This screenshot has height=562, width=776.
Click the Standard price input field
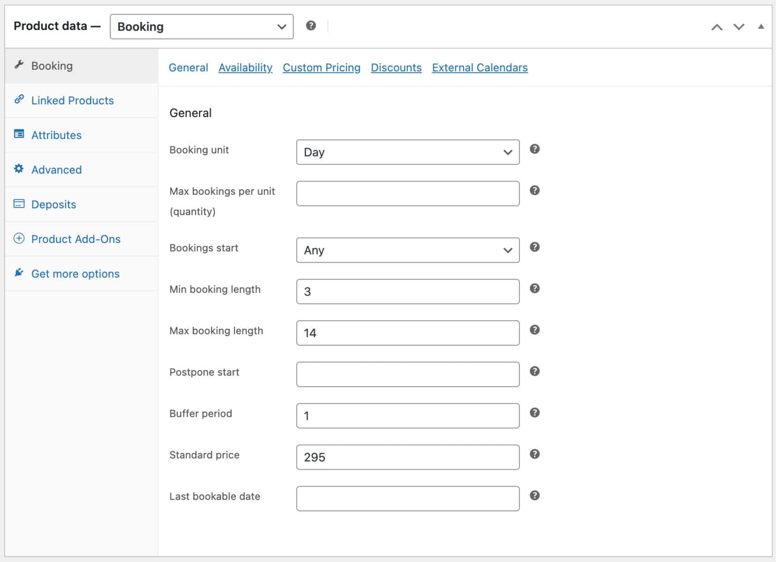tap(407, 457)
